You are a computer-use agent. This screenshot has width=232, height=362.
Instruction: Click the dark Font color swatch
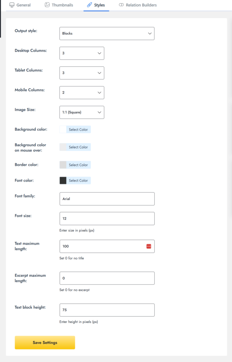click(62, 180)
